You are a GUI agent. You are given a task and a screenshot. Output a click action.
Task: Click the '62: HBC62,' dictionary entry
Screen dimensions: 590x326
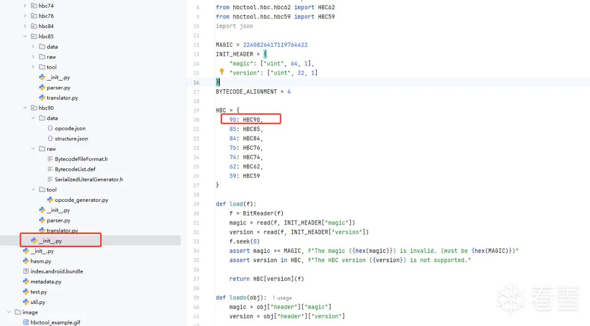click(246, 166)
